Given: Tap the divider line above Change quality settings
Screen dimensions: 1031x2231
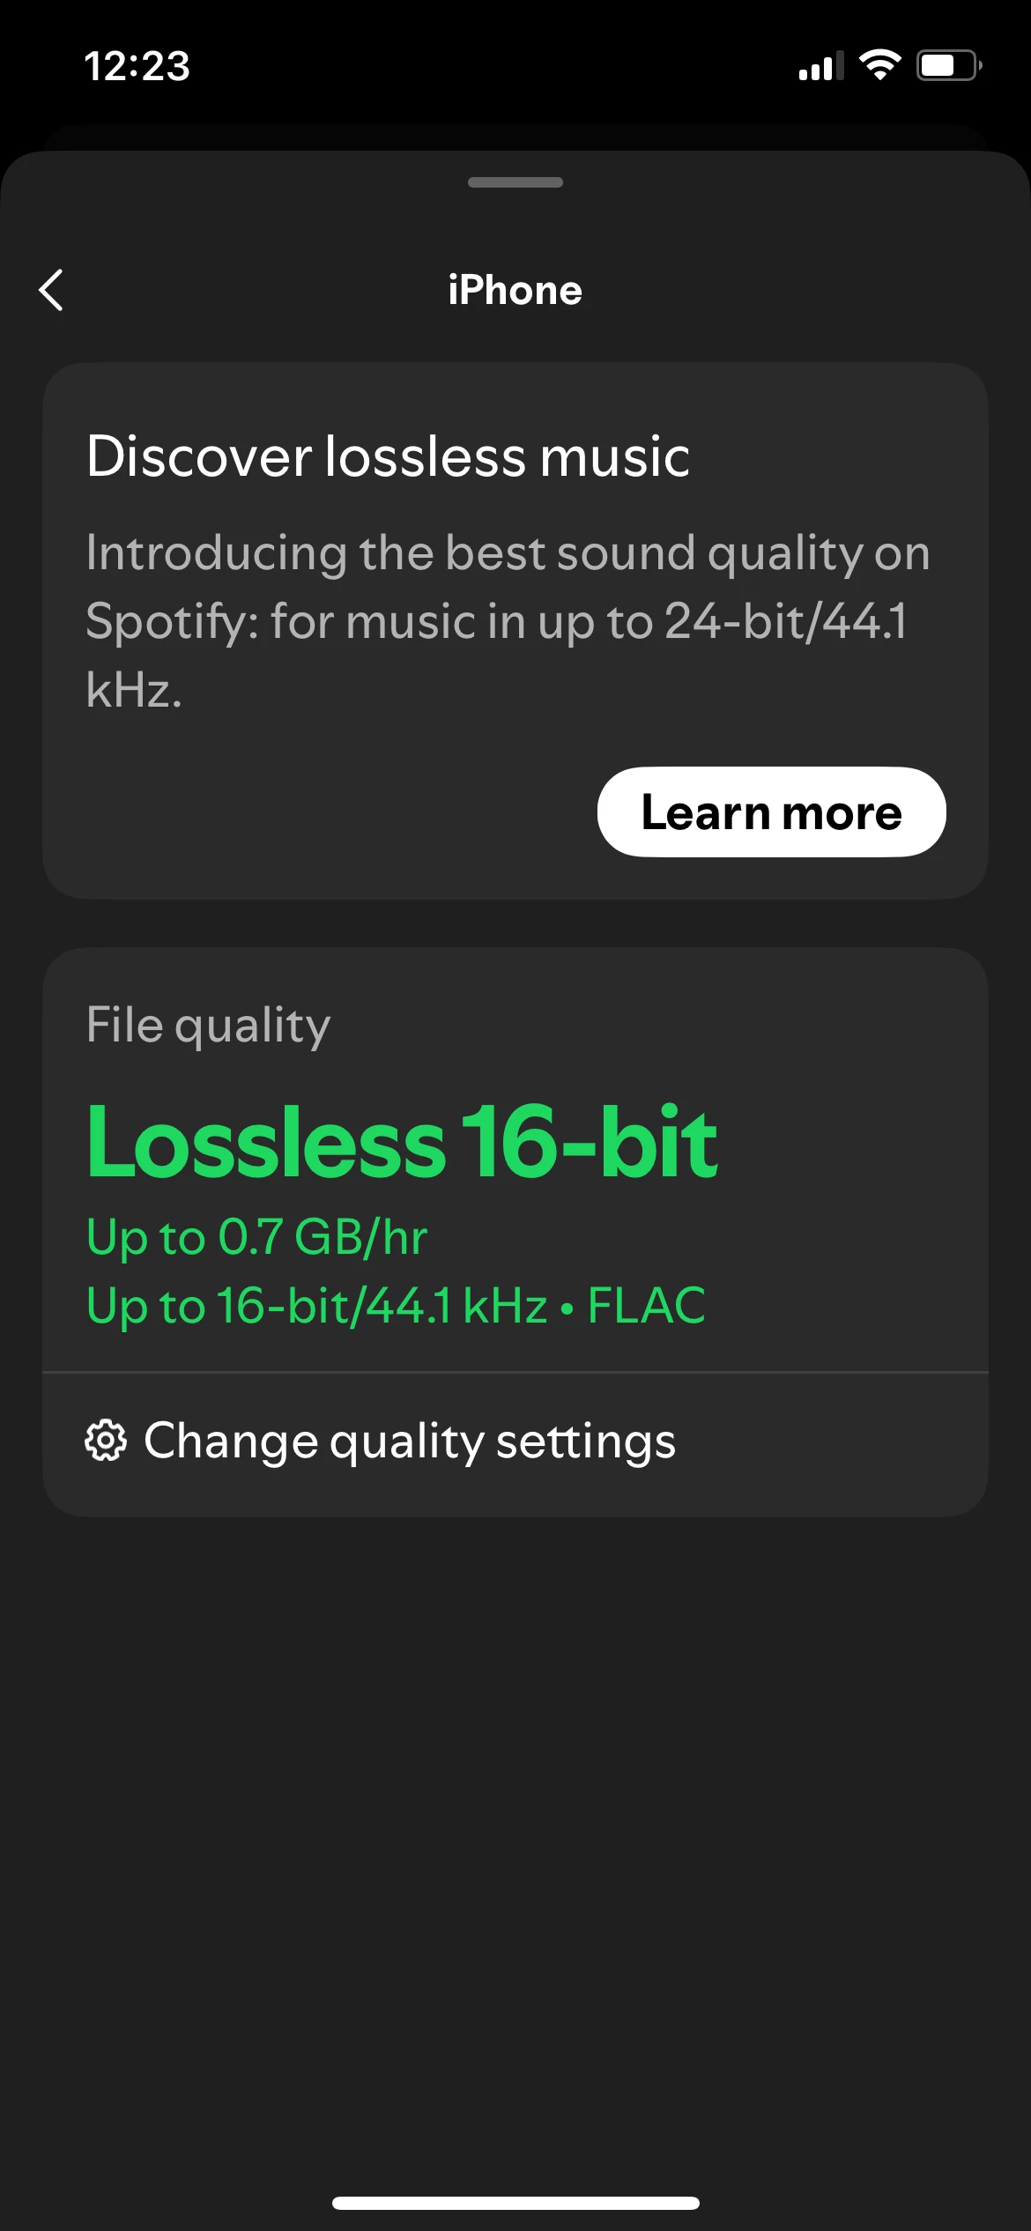Looking at the screenshot, I should pyautogui.click(x=515, y=1372).
